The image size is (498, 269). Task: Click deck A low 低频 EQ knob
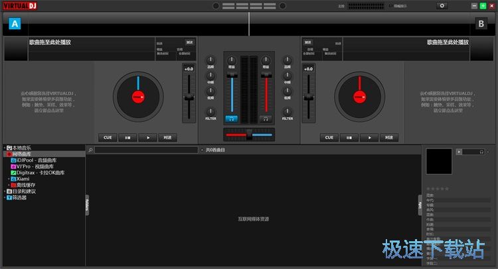click(210, 91)
